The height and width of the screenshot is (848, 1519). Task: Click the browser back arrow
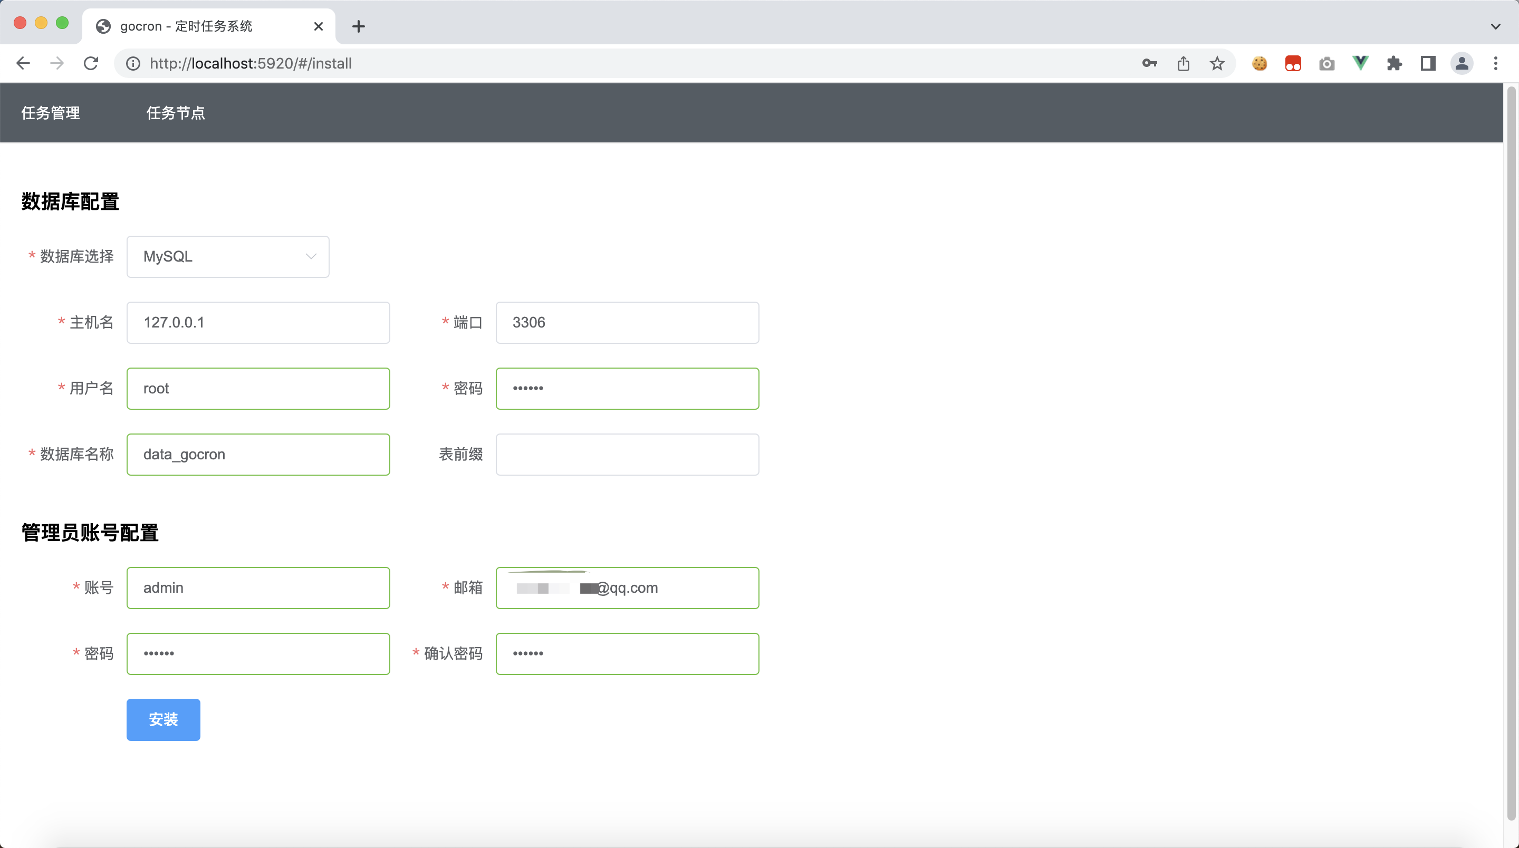(x=23, y=63)
